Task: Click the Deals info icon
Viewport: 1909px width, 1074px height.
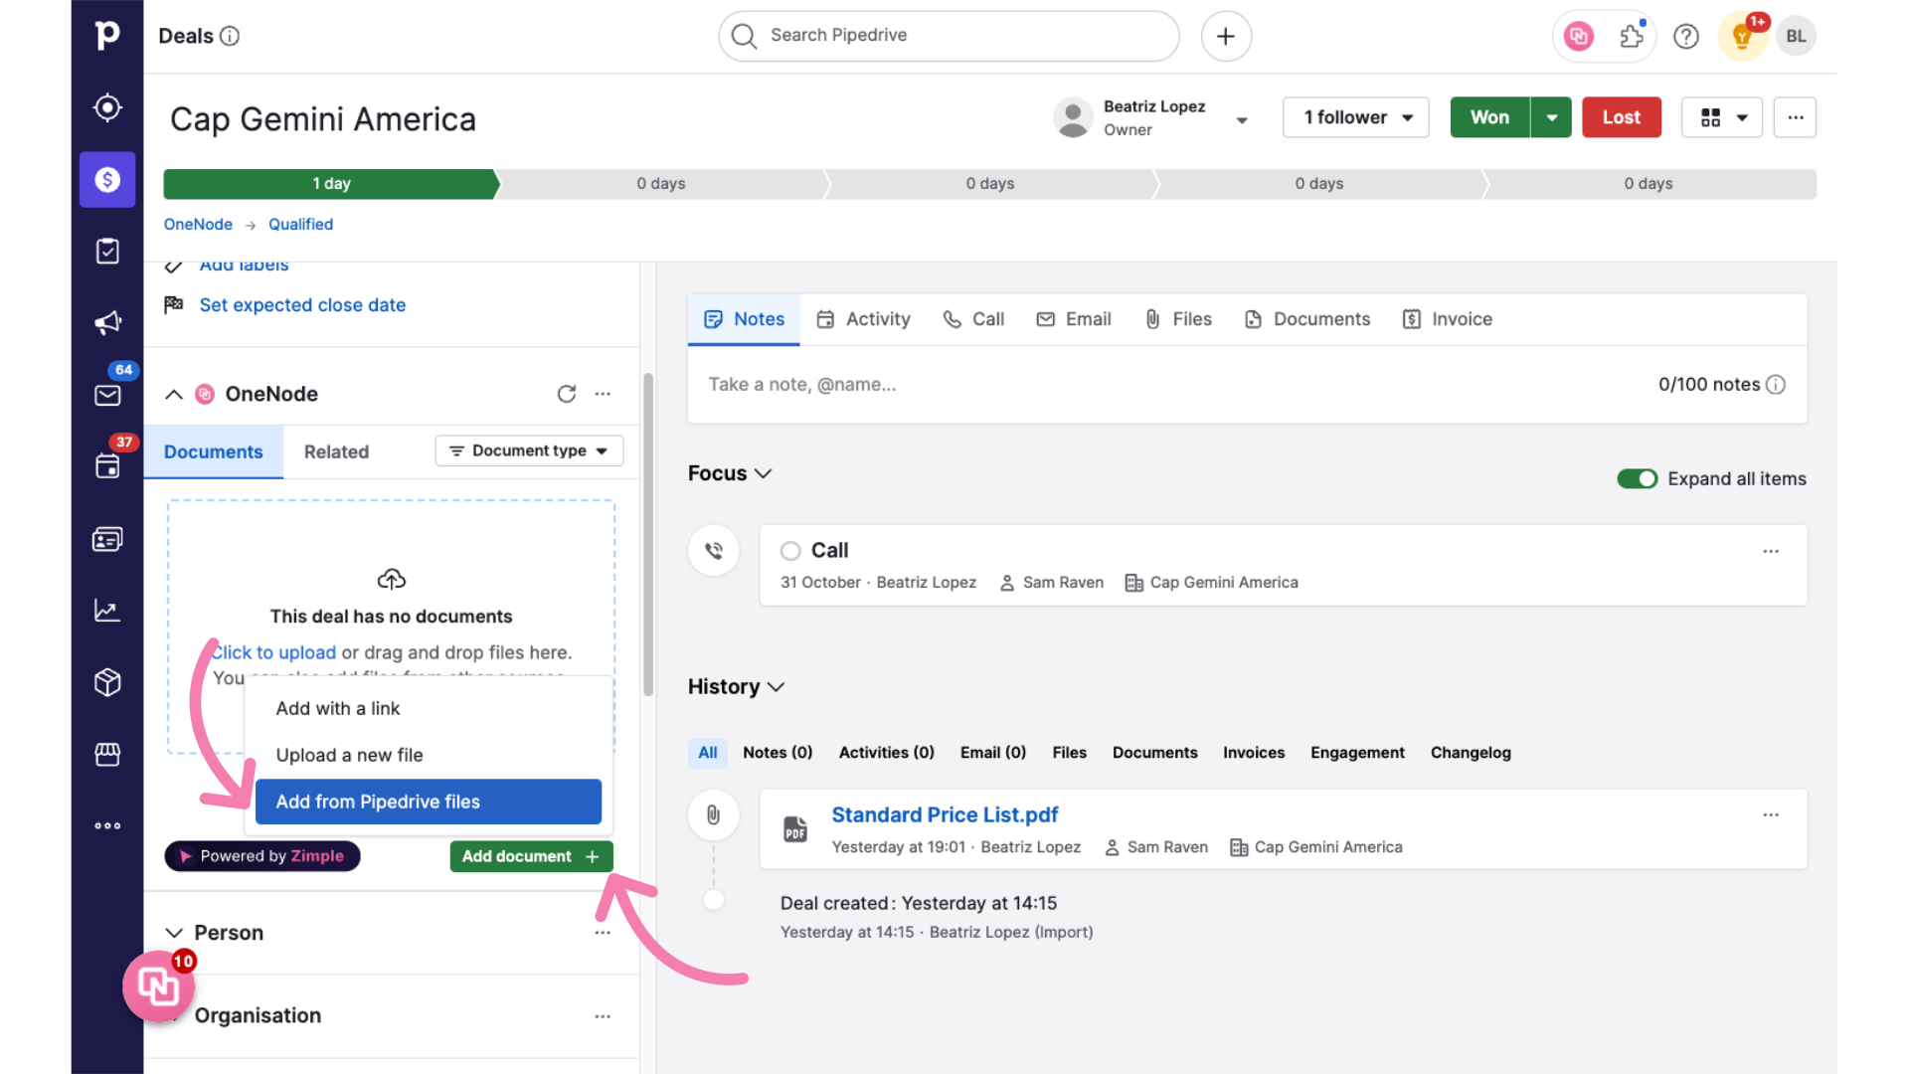Action: 230,36
